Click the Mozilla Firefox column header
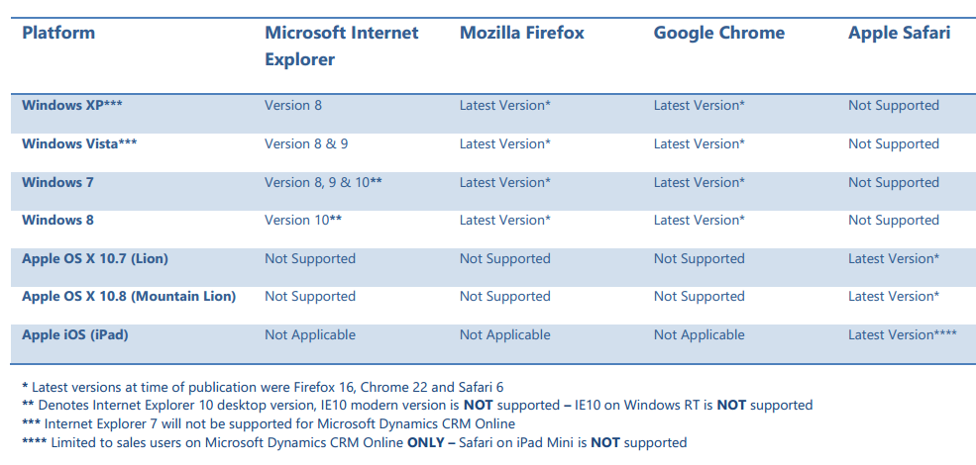Image resolution: width=976 pixels, height=465 pixels. pyautogui.click(x=521, y=33)
